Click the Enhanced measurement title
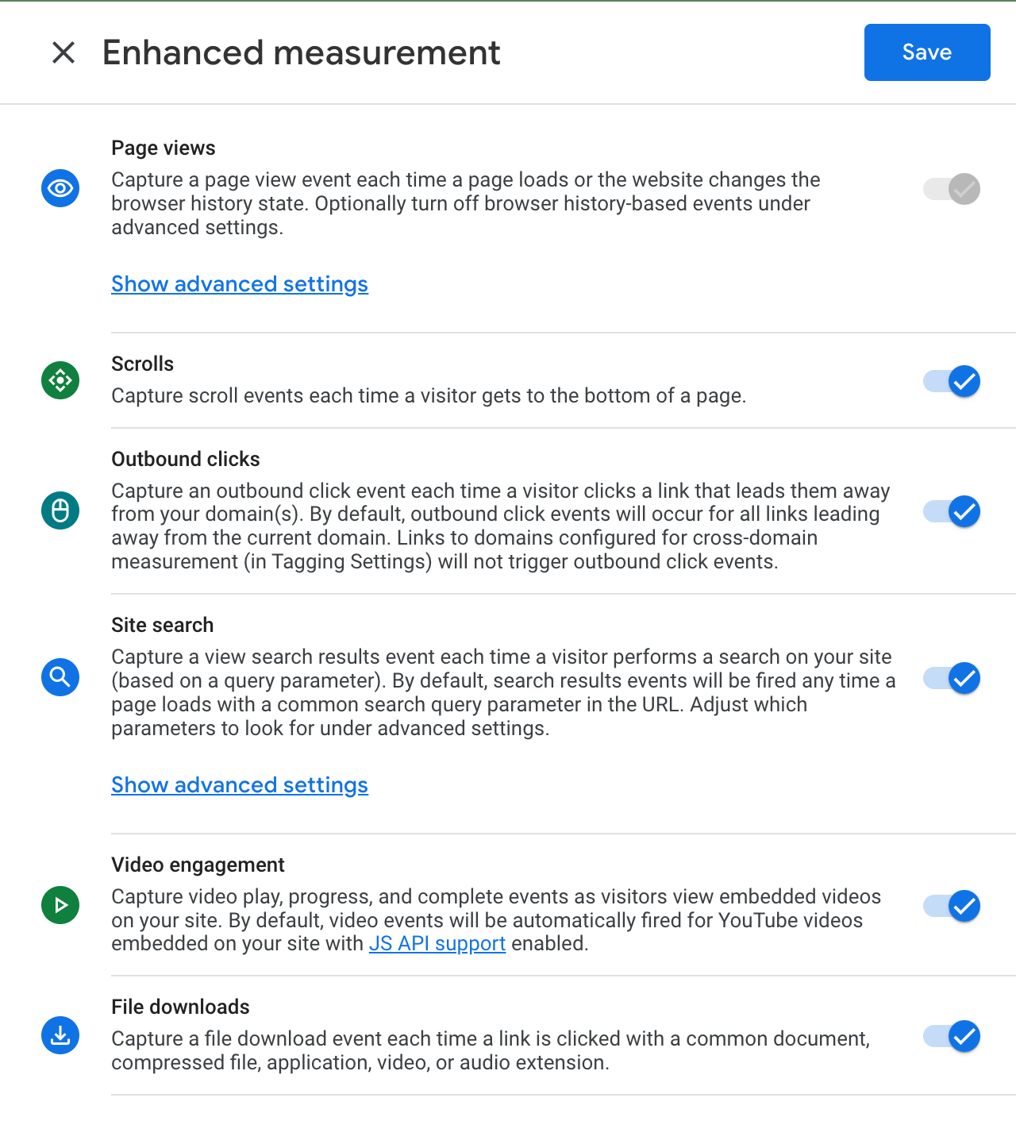The width and height of the screenshot is (1016, 1121). click(x=302, y=52)
